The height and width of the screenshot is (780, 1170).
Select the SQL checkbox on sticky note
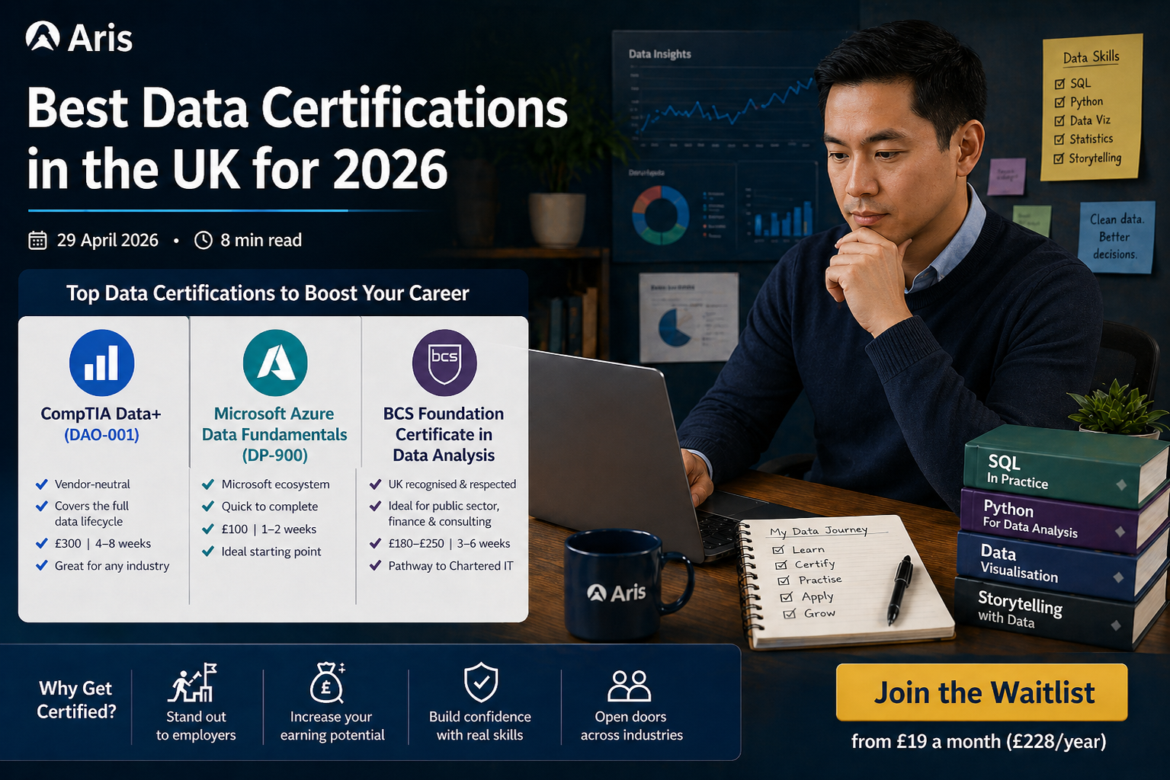click(1059, 84)
